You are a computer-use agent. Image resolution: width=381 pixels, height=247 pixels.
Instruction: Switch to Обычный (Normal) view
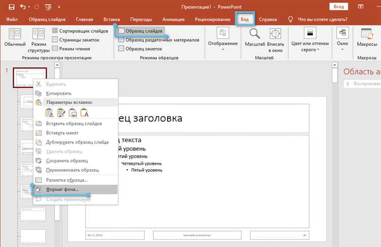pyautogui.click(x=15, y=40)
